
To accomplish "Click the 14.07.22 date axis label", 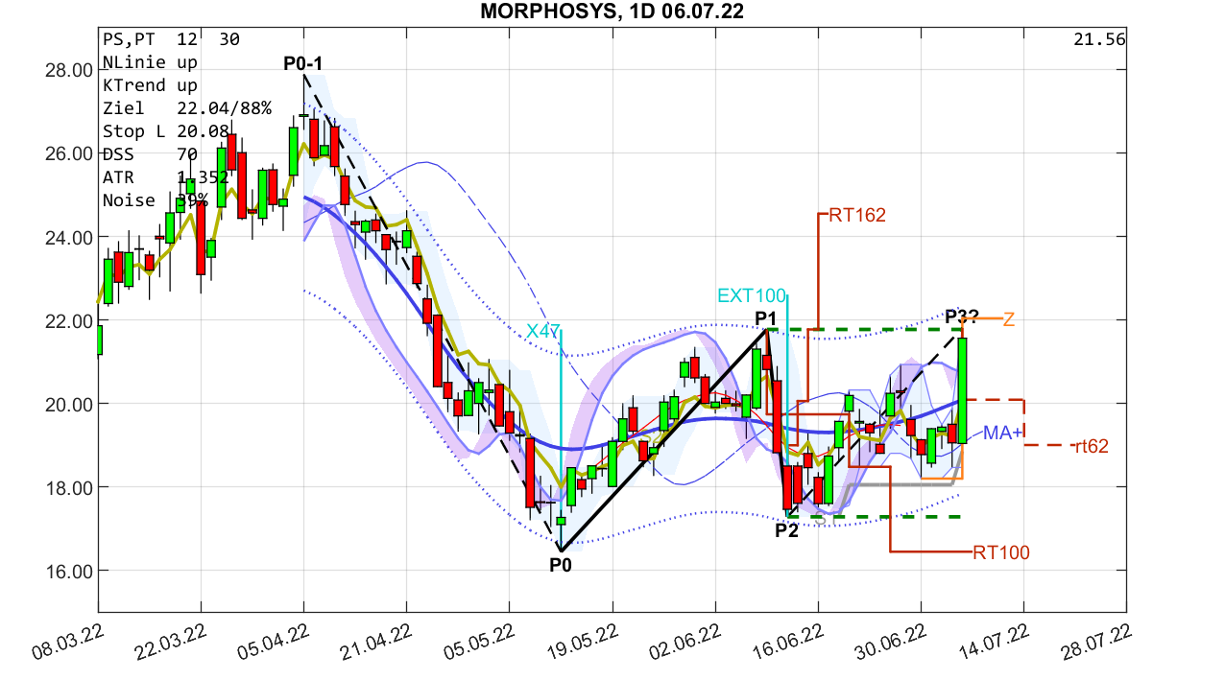I will click(x=990, y=641).
